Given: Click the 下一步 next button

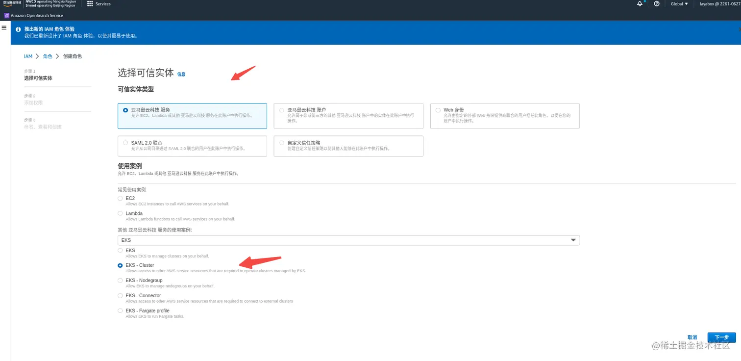Looking at the screenshot, I should pyautogui.click(x=722, y=337).
